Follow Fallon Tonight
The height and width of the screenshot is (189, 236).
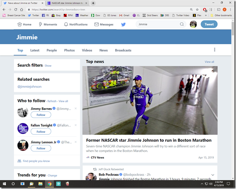click(41, 132)
